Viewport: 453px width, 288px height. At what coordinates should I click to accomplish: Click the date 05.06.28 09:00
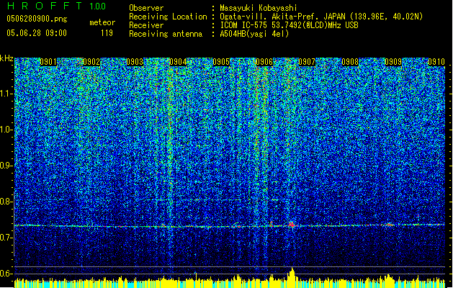37,33
